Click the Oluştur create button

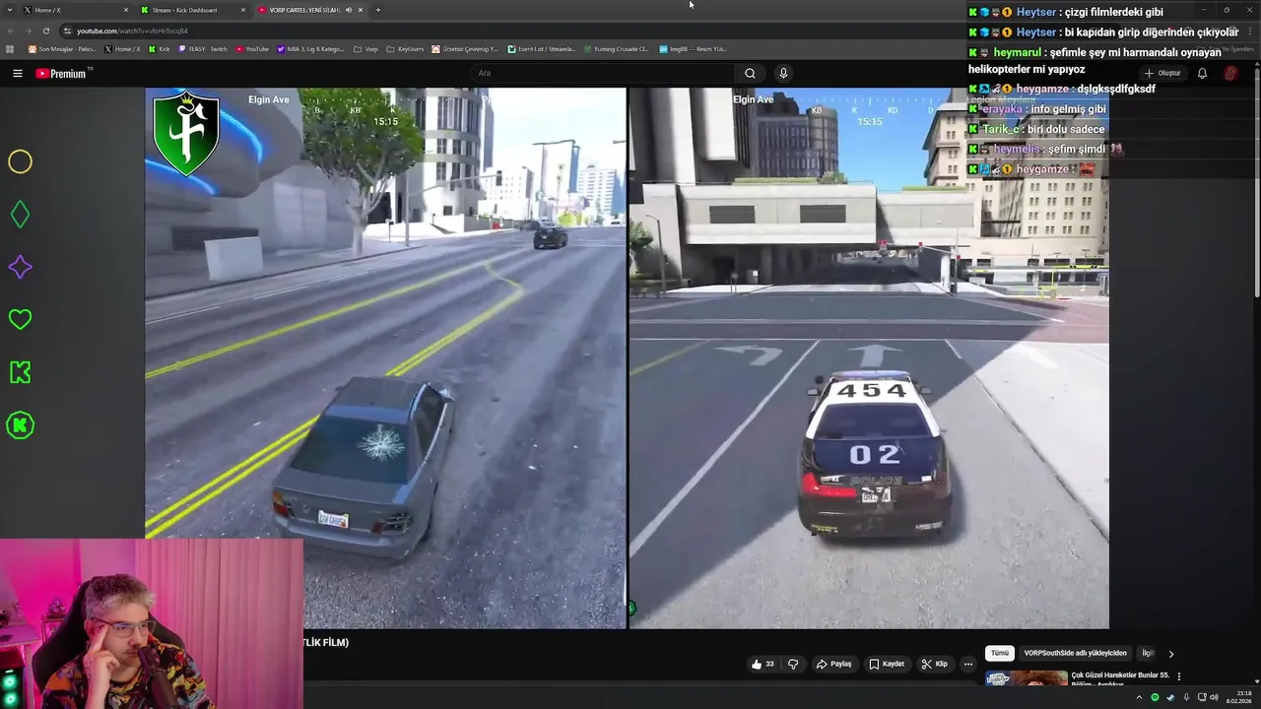(1162, 73)
